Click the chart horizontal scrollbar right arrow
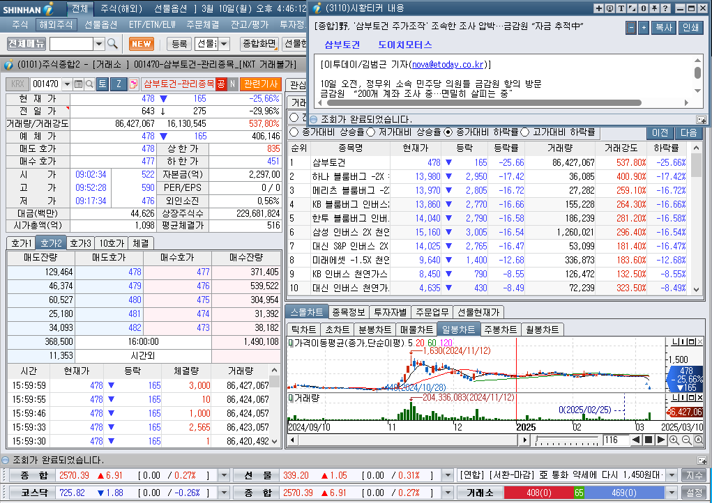 pyautogui.click(x=524, y=440)
